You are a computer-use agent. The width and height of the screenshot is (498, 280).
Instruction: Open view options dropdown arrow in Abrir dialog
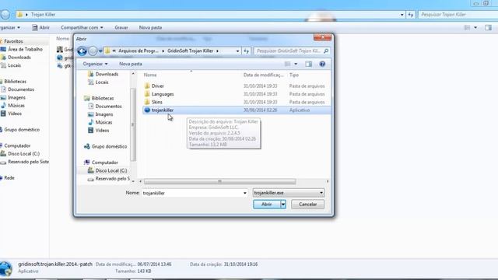[x=296, y=64]
